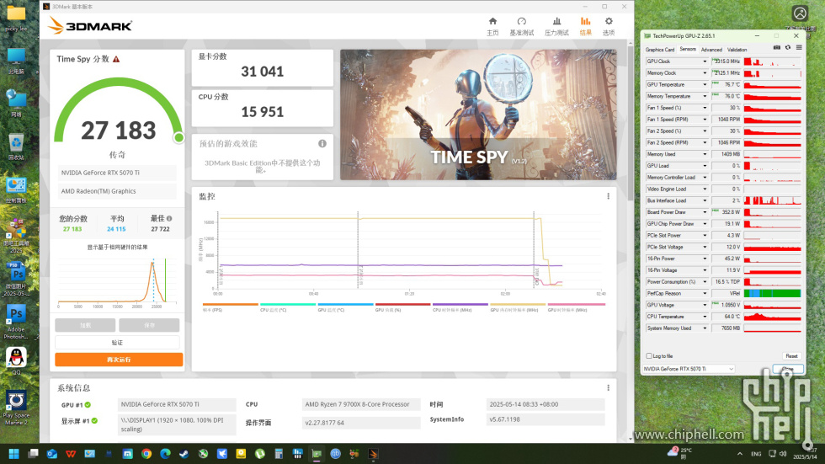Click the GPU-Z refresh icon
The height and width of the screenshot is (464, 825).
pos(787,47)
